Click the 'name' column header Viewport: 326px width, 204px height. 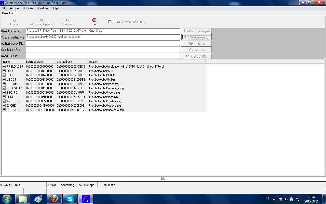(x=13, y=62)
